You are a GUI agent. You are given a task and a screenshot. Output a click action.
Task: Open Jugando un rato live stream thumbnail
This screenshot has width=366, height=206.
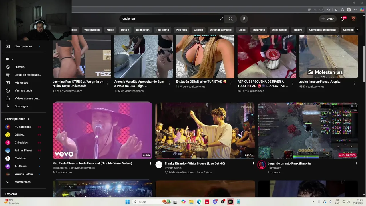[308, 131]
